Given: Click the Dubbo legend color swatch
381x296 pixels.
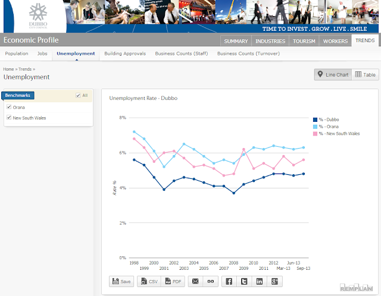Looking at the screenshot, I should 315,119.
